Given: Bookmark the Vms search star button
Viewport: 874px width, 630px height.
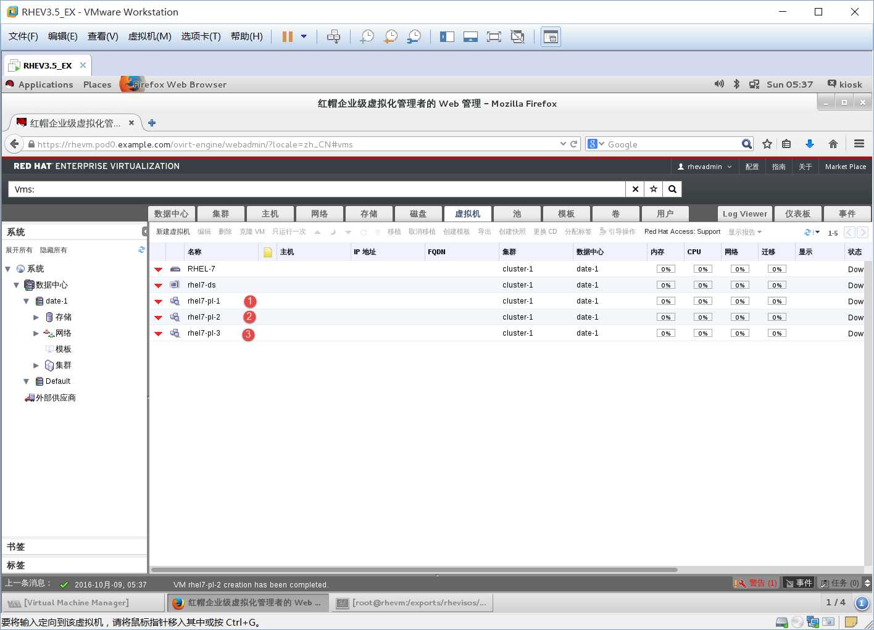Looking at the screenshot, I should point(654,189).
